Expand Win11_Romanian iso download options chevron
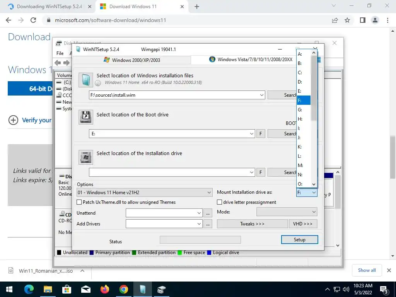Image resolution: width=396 pixels, height=297 pixels. 82,271
